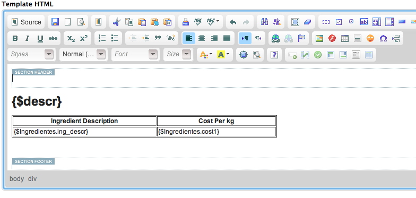Create a new blank page
The height and width of the screenshot is (198, 416).
click(68, 22)
